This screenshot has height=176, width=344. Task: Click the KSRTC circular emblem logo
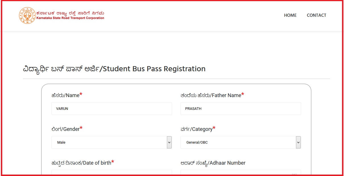27,15
